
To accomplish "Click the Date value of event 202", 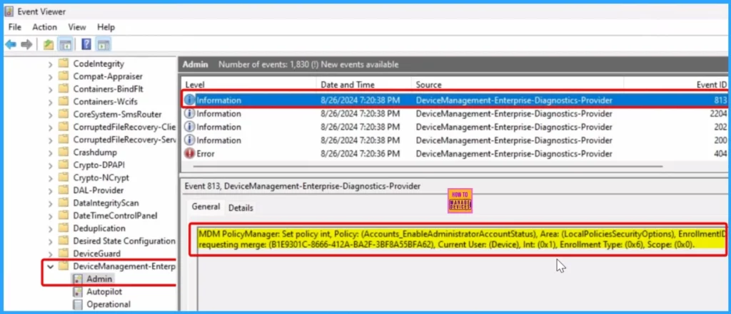I will 360,127.
